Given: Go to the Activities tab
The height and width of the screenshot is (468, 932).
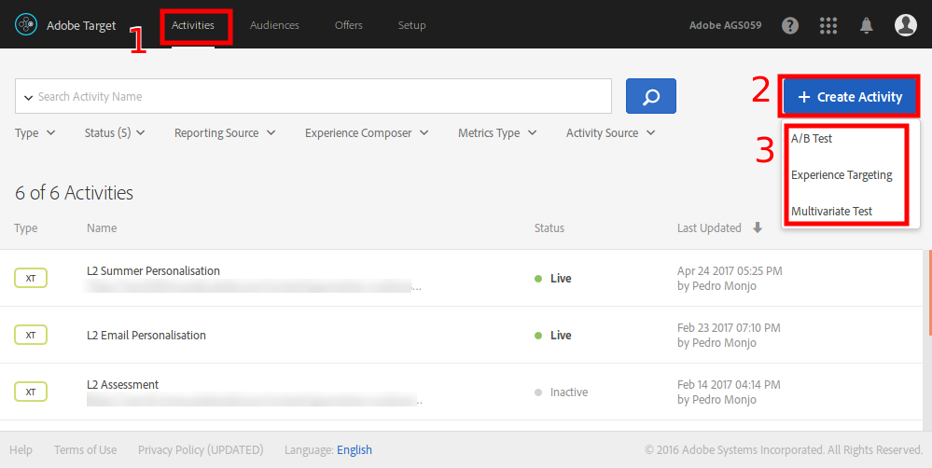Looking at the screenshot, I should (x=193, y=25).
